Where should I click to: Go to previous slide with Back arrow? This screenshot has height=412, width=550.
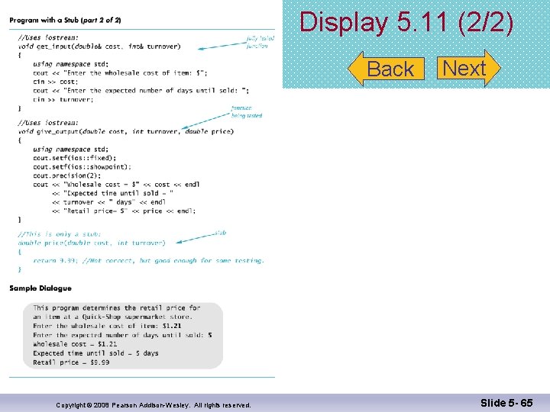tap(387, 69)
